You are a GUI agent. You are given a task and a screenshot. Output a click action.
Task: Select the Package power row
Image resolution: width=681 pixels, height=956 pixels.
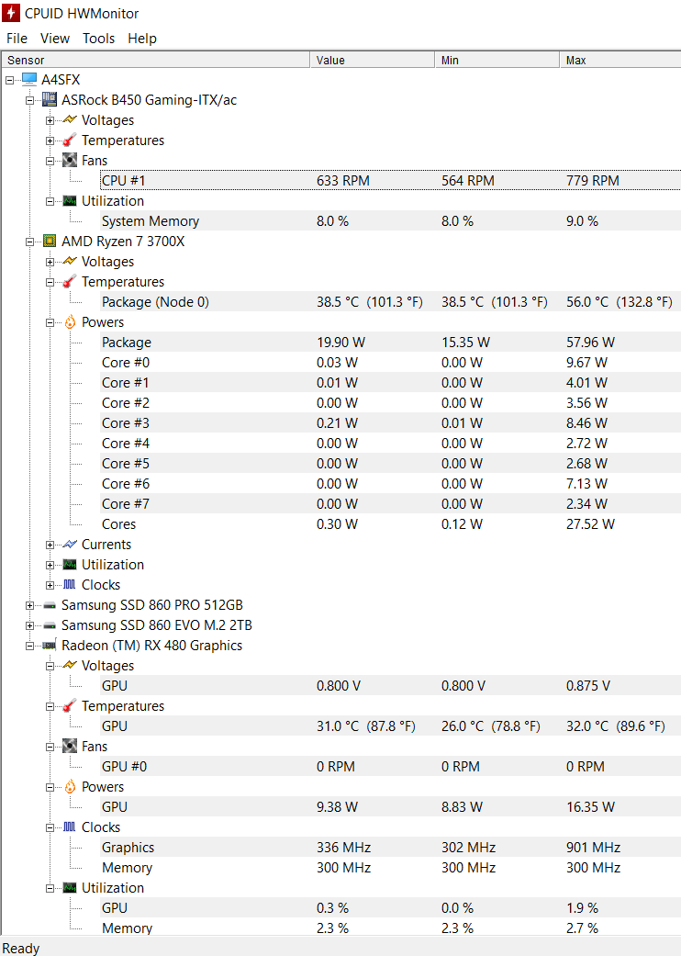(390, 342)
